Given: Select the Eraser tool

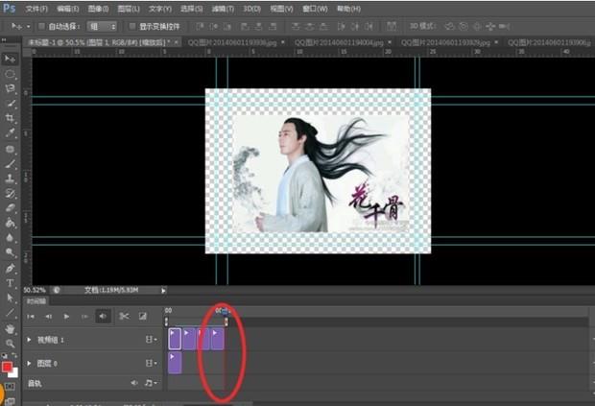Looking at the screenshot, I should point(10,208).
